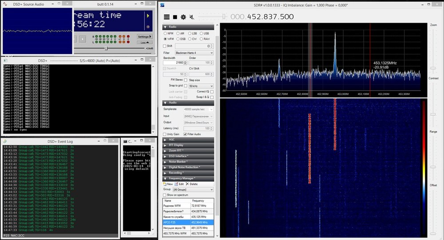The width and height of the screenshot is (444, 240).
Task: Open butt Settings button
Action: point(145,37)
